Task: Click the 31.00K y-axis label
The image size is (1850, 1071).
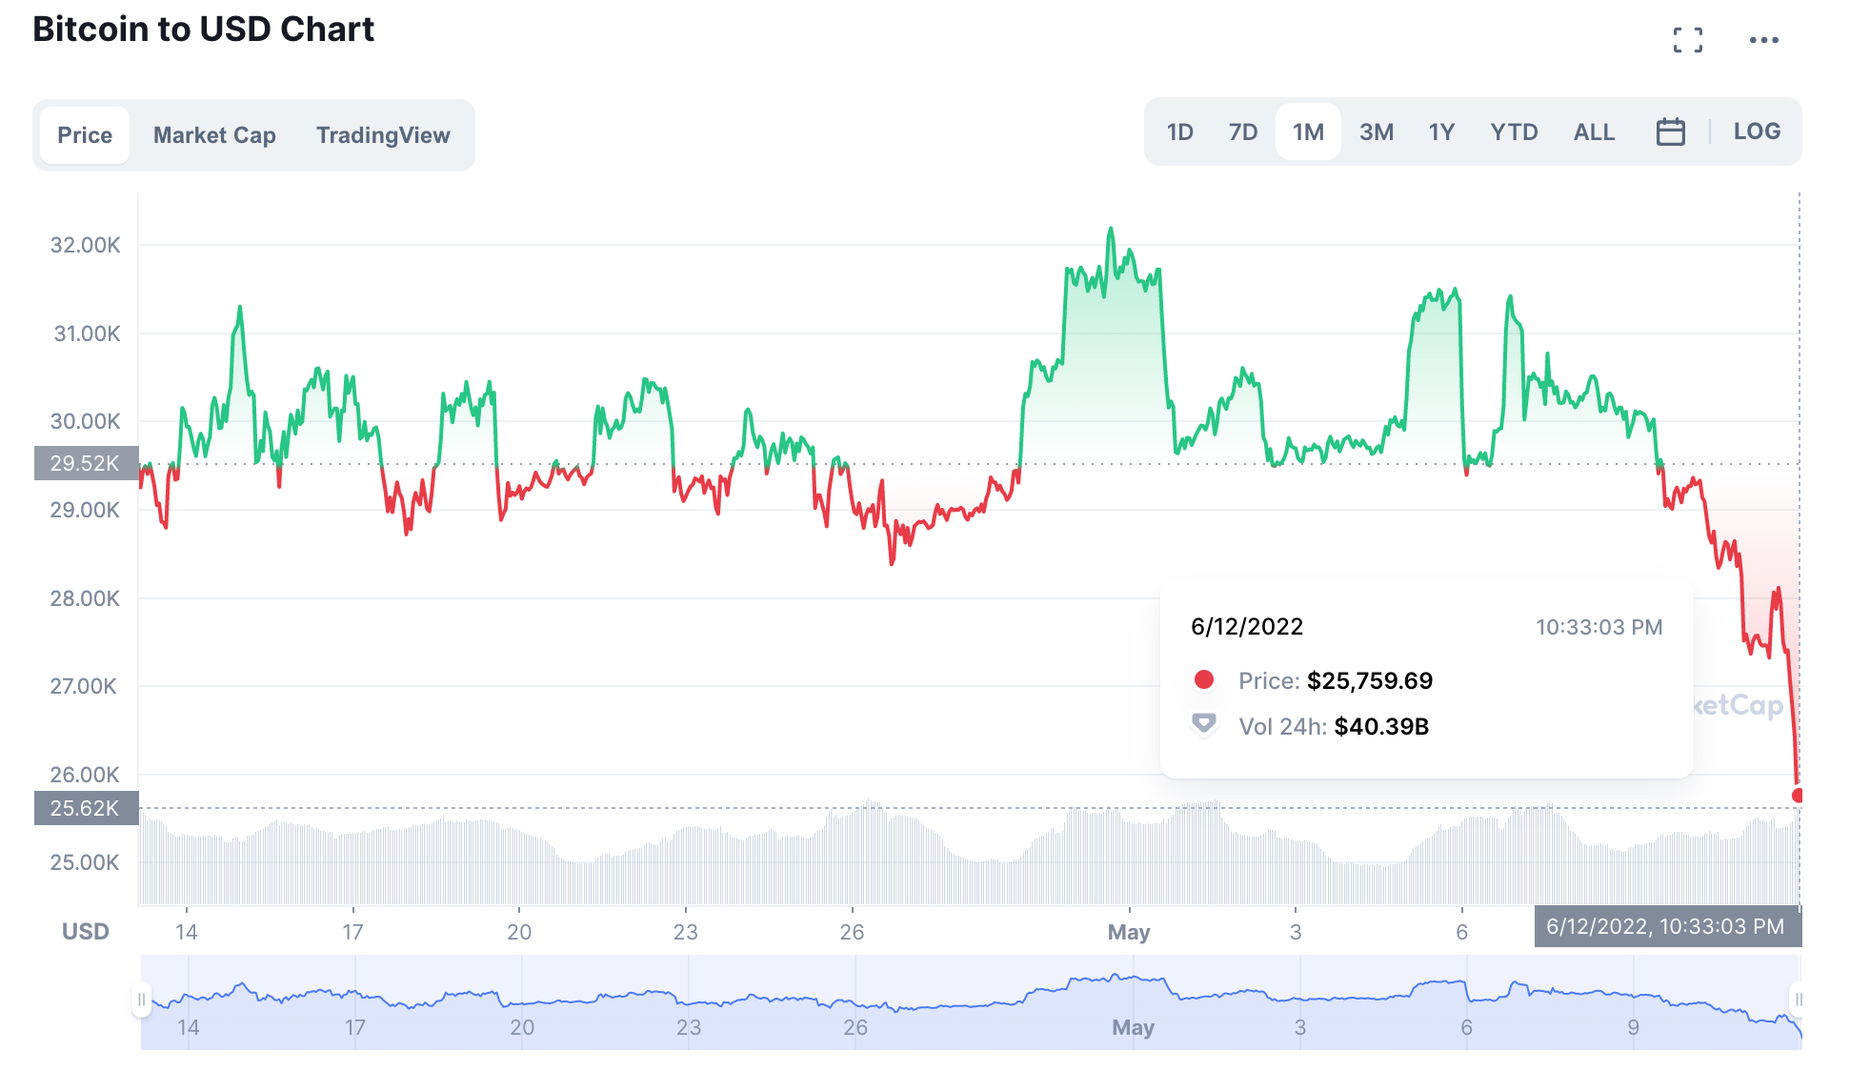Action: [88, 333]
